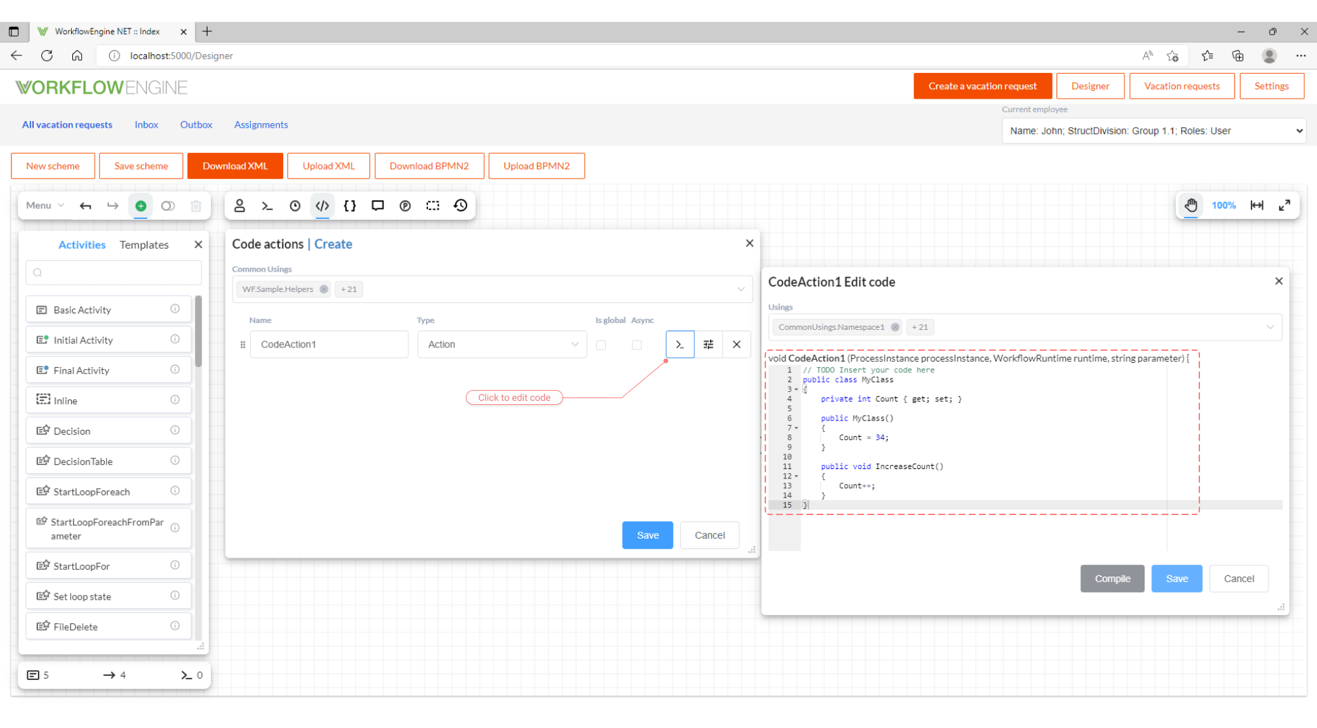Click the Activities list scrollbar
The width and height of the screenshot is (1317, 728).
pyautogui.click(x=198, y=331)
